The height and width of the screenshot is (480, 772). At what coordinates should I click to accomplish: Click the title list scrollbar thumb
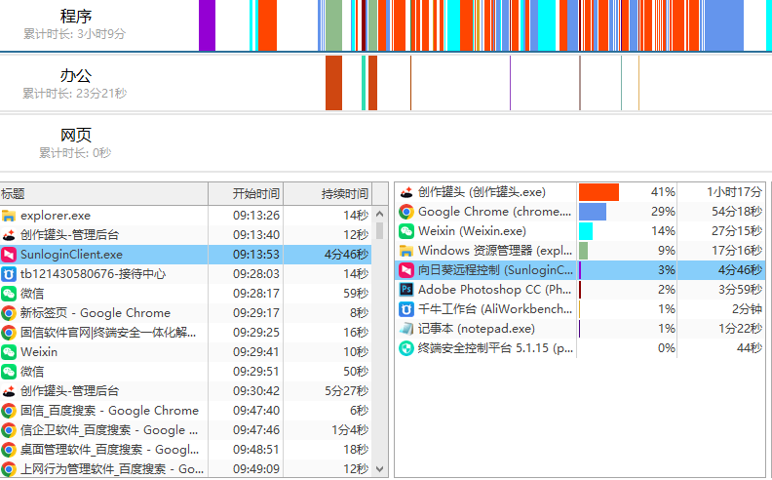(379, 230)
